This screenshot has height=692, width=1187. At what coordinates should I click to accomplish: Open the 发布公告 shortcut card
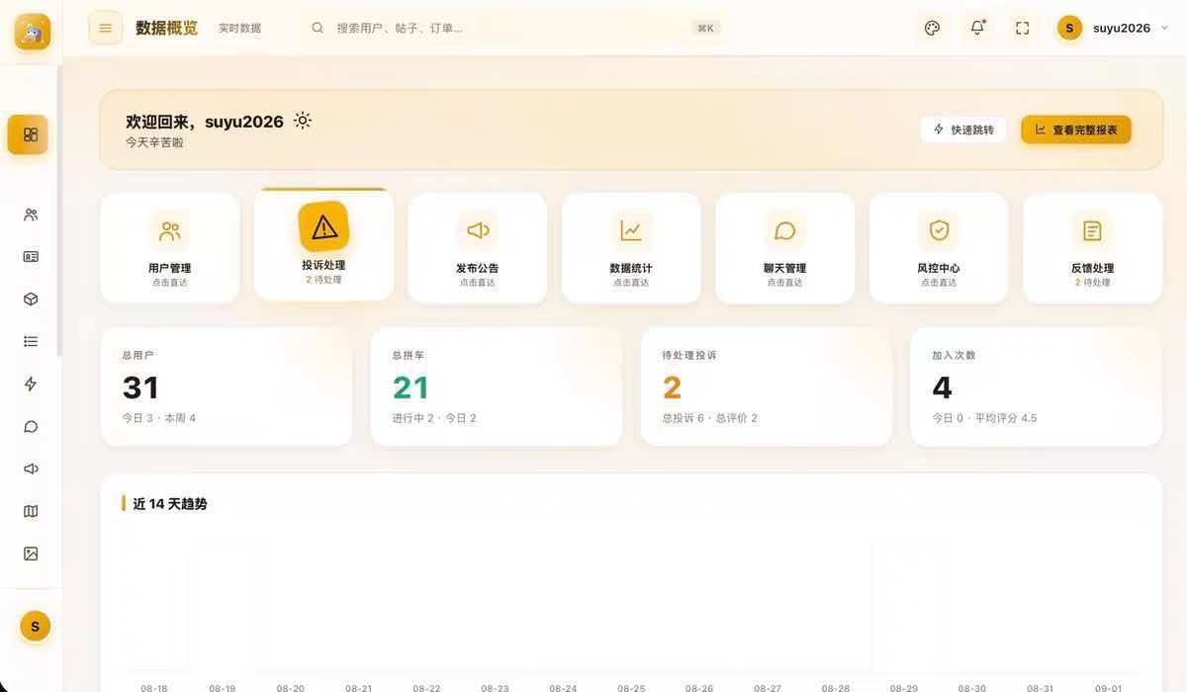pyautogui.click(x=478, y=248)
